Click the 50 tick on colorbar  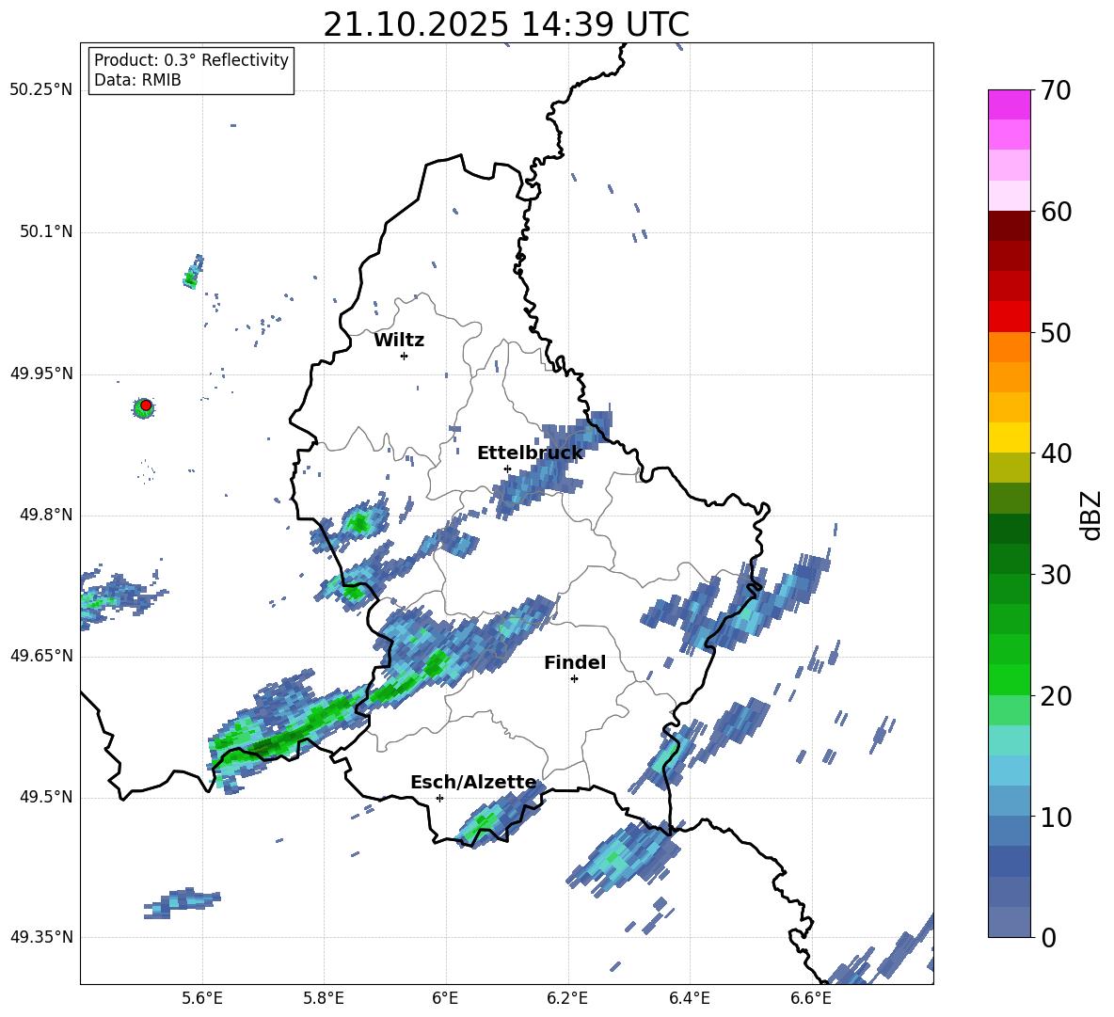point(1056,332)
